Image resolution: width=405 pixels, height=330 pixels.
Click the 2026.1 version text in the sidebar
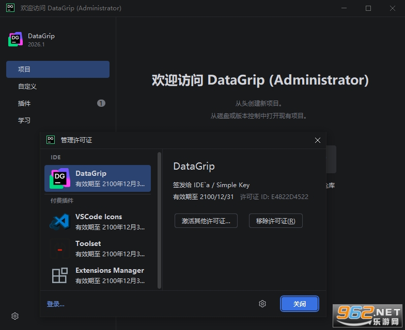coord(36,44)
